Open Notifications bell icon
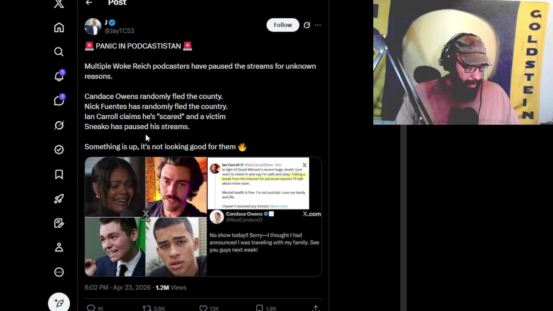Image resolution: width=553 pixels, height=311 pixels. pos(59,76)
